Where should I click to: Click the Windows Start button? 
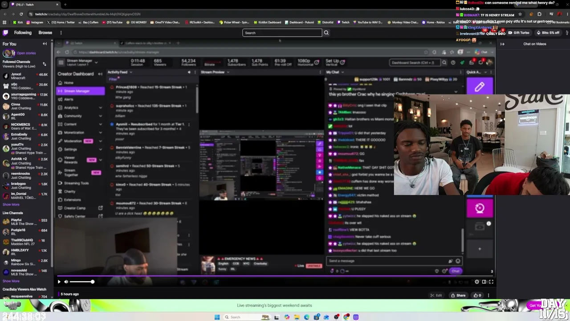point(217,317)
